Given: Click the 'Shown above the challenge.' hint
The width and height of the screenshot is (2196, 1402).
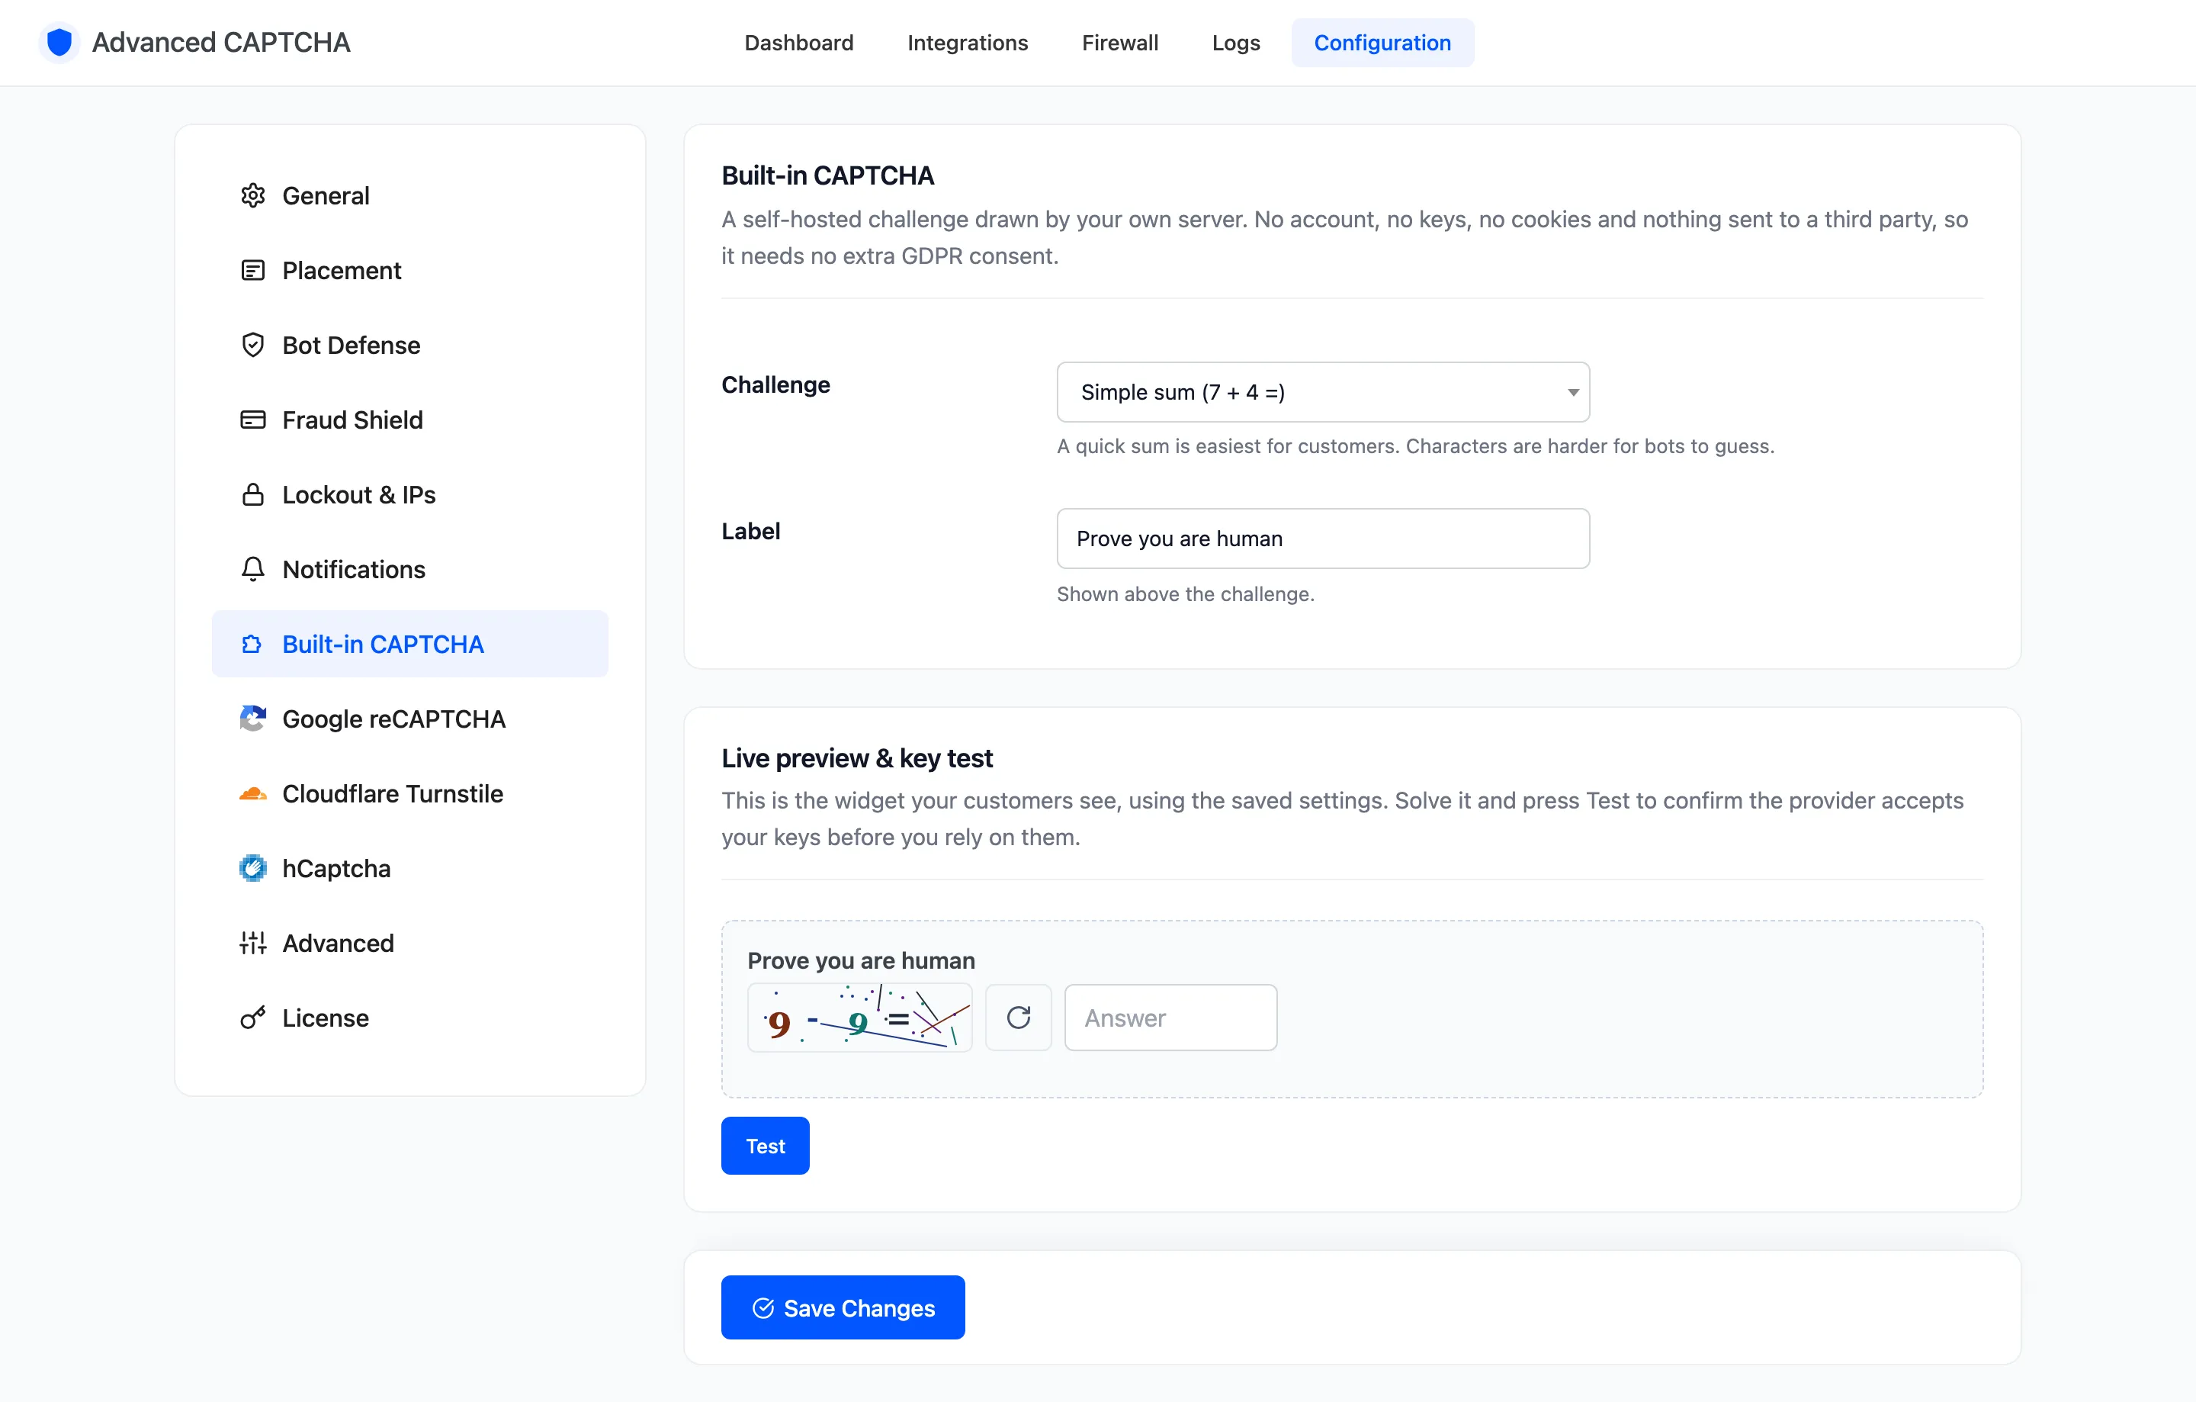Looking at the screenshot, I should tap(1186, 593).
